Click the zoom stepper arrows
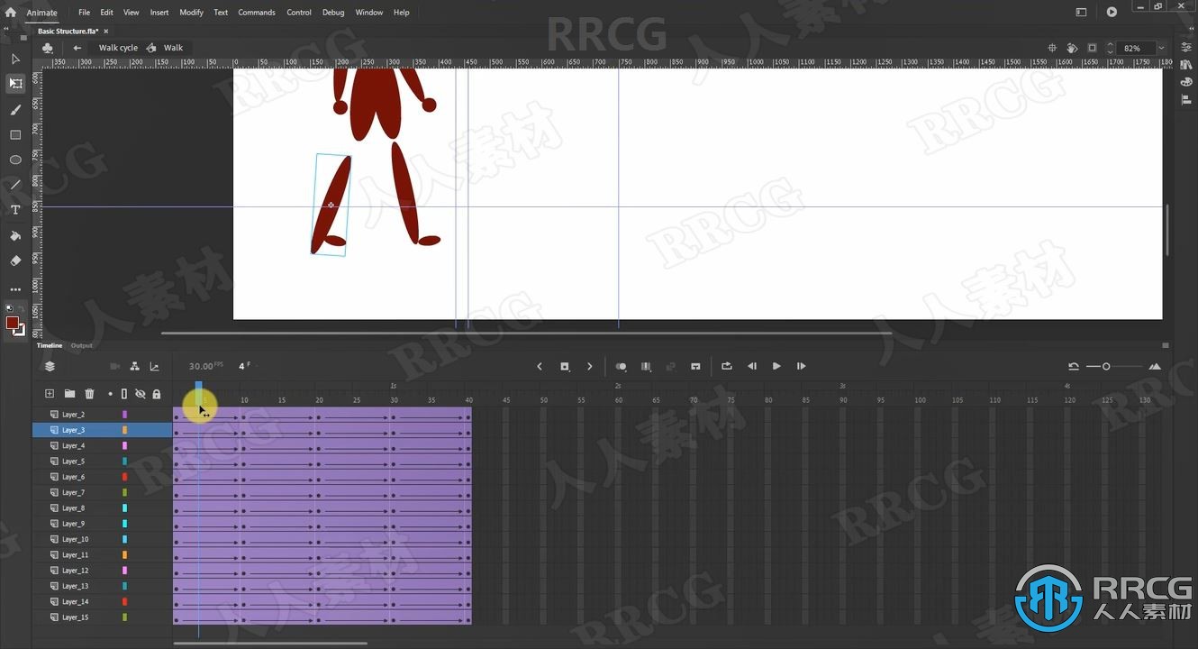The width and height of the screenshot is (1198, 649). click(x=1110, y=48)
